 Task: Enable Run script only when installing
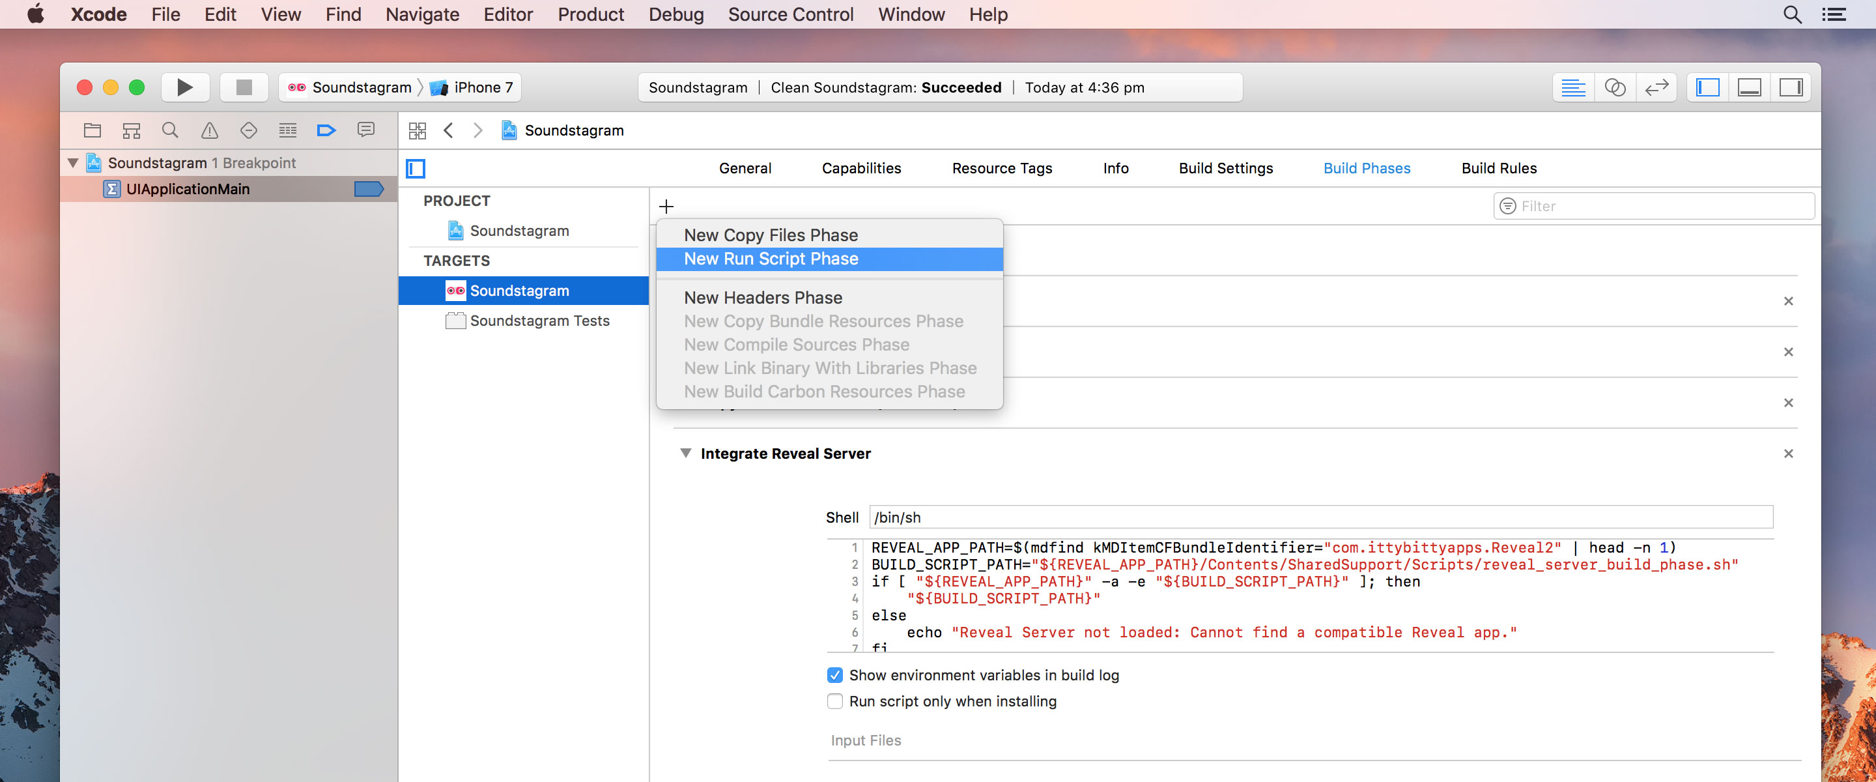[x=834, y=701]
